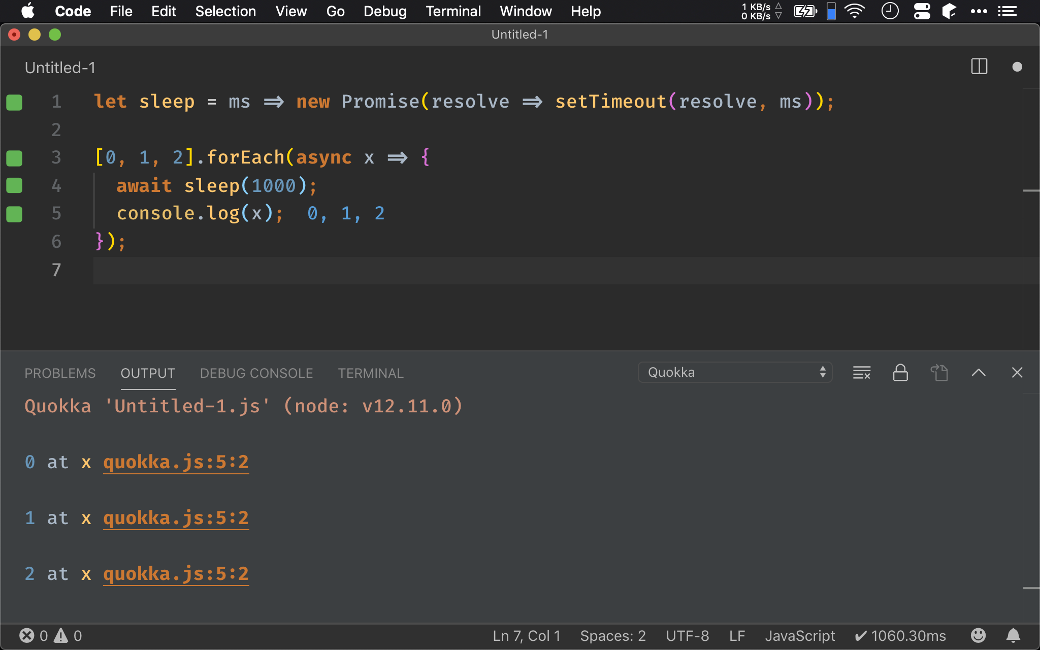
Task: Select the JavaScript language mode
Action: coord(800,635)
